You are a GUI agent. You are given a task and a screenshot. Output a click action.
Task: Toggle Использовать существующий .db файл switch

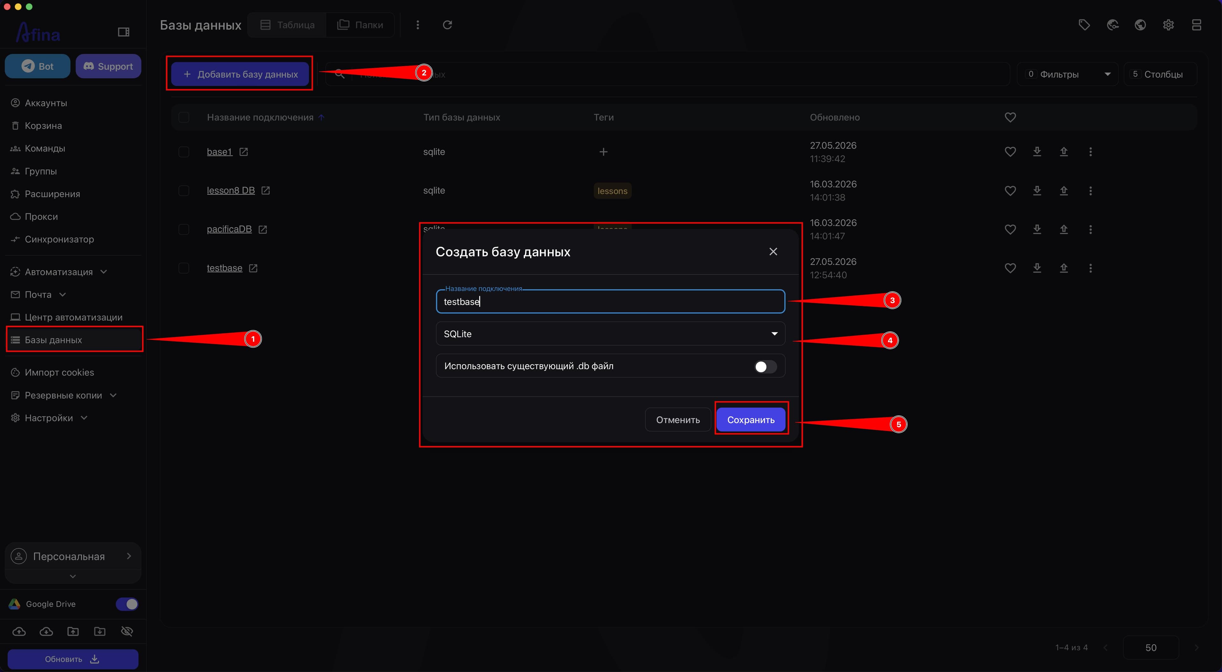pos(766,367)
